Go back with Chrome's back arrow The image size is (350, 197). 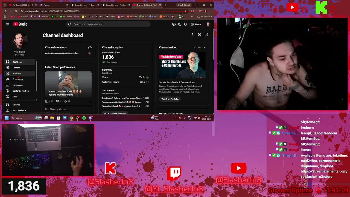point(5,11)
